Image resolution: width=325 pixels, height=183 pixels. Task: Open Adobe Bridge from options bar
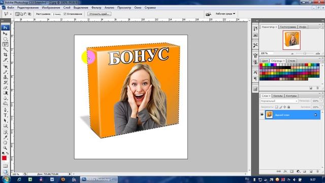(208, 14)
